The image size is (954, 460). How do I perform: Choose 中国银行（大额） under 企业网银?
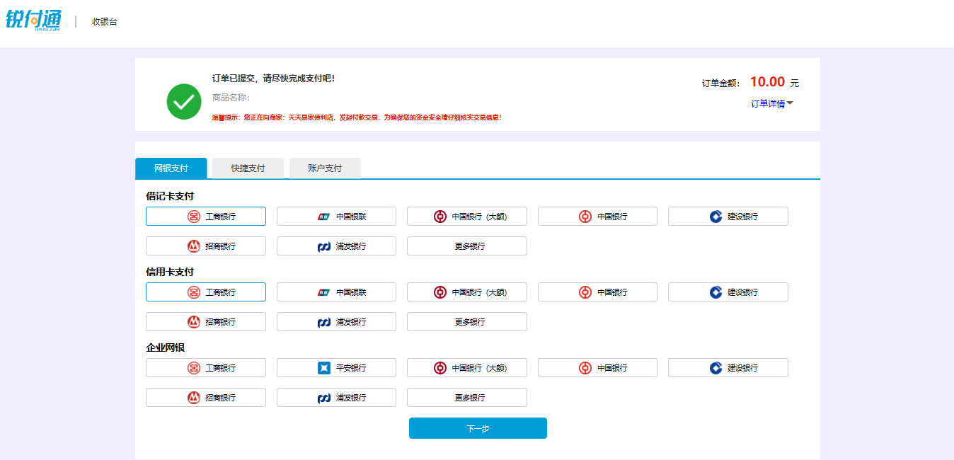[x=467, y=368]
